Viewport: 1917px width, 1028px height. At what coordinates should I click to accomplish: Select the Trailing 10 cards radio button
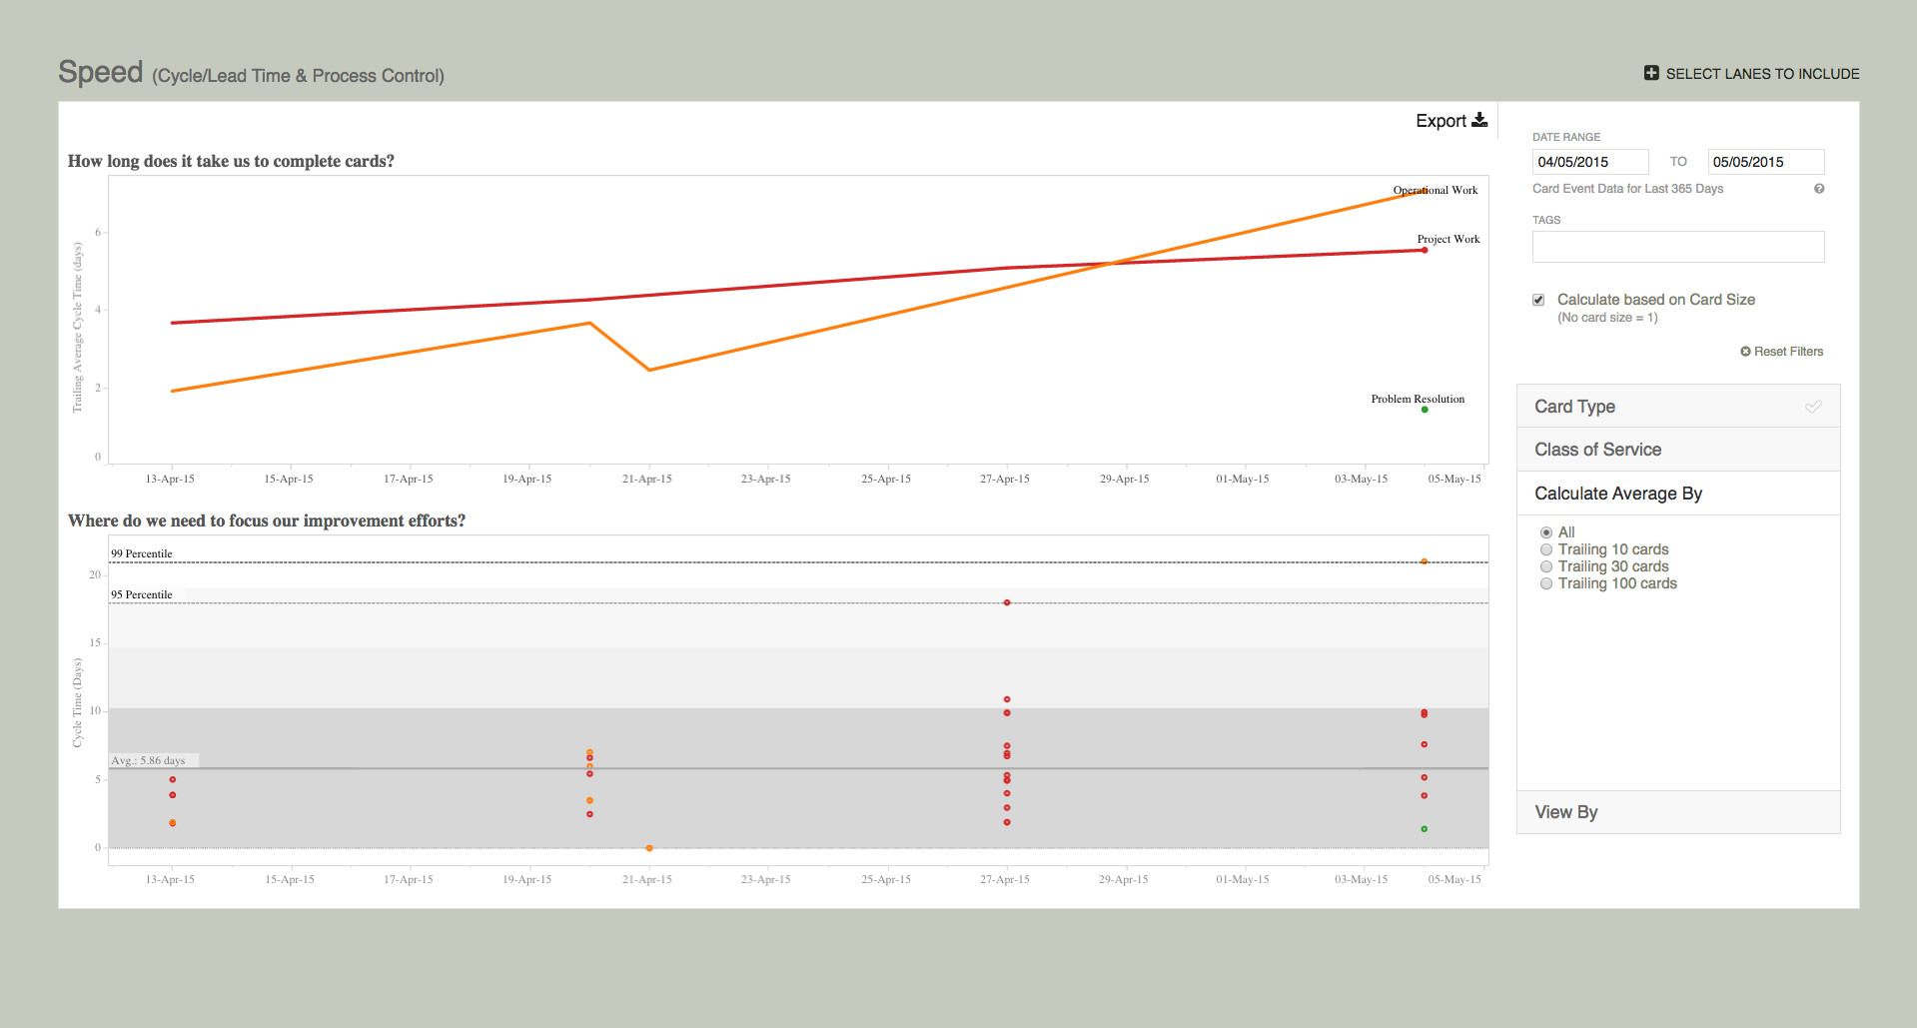1546,549
